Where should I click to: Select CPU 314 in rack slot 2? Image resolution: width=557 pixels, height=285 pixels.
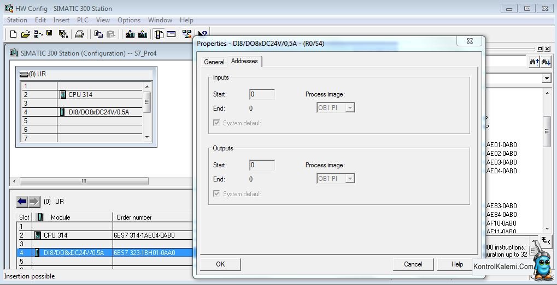tap(81, 94)
